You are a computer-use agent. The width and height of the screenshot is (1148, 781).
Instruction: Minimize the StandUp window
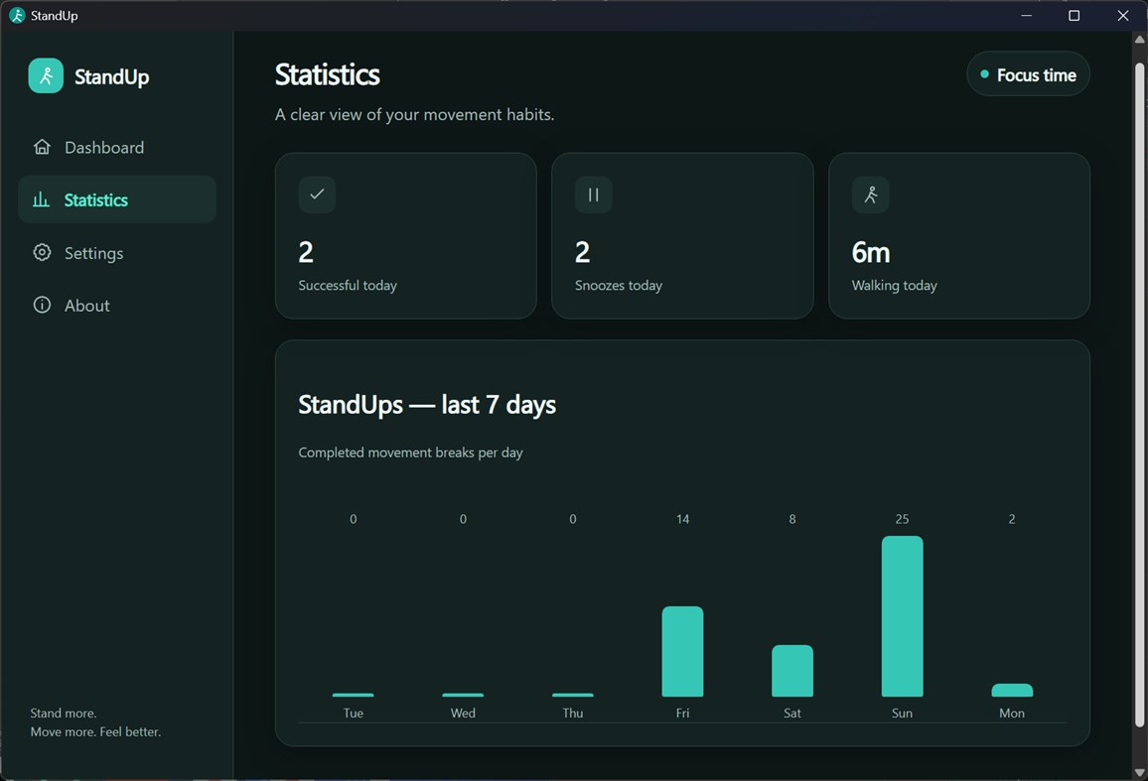pyautogui.click(x=1027, y=15)
